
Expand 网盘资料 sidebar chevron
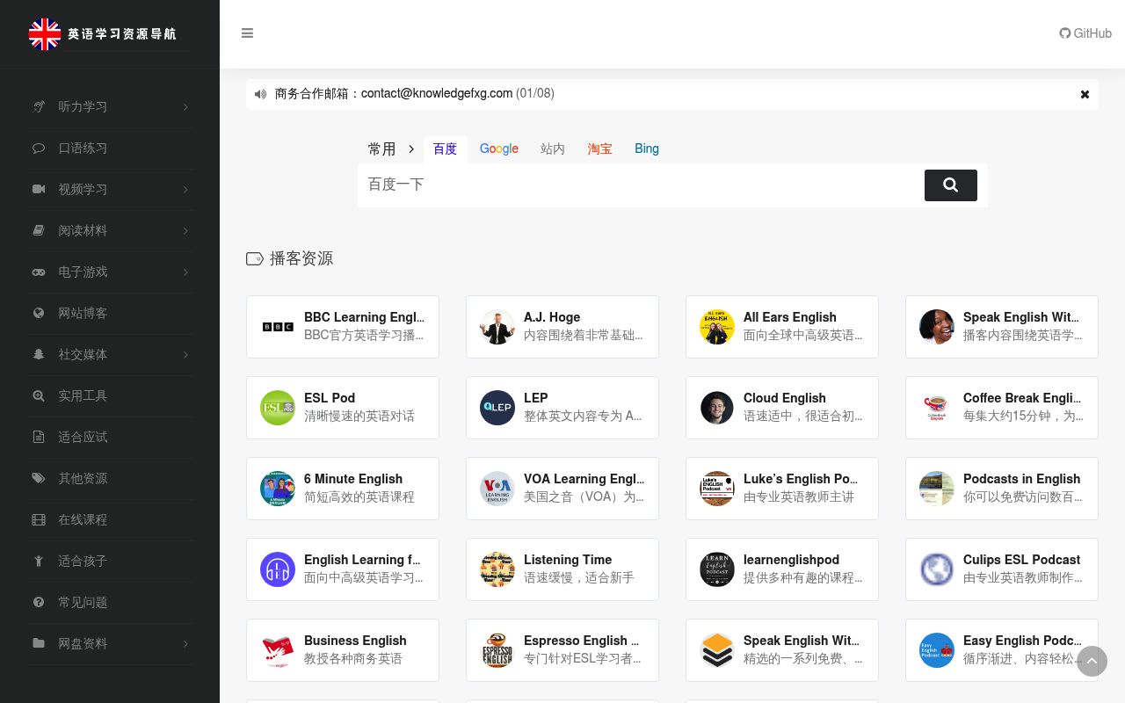tap(185, 644)
